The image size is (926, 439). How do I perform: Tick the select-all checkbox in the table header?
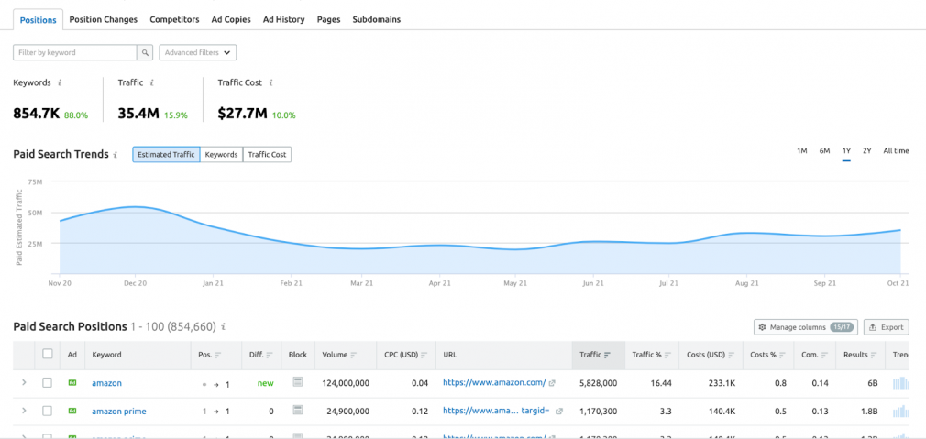(48, 354)
